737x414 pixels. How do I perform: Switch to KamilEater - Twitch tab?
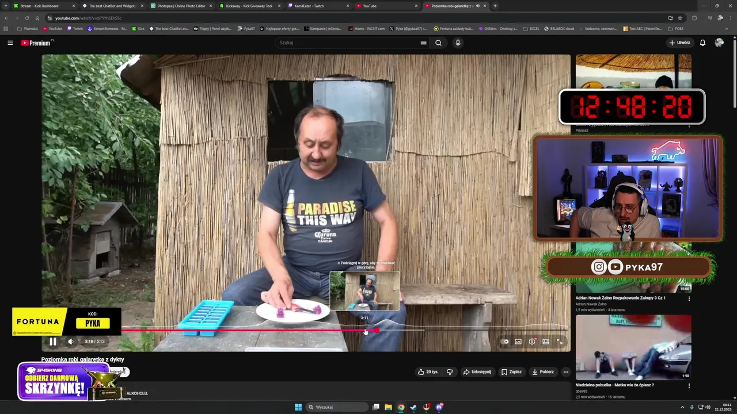click(318, 6)
